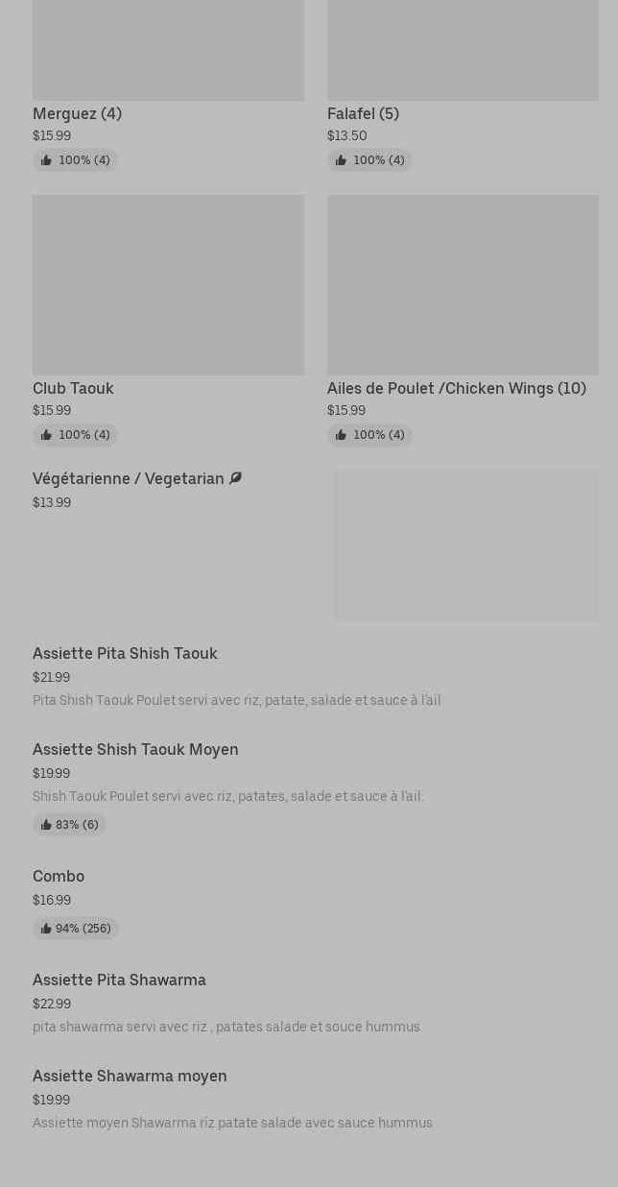Viewport: 618px width, 1187px height.
Task: Open Assiette Pita Shawarma item
Action: [x=119, y=981]
